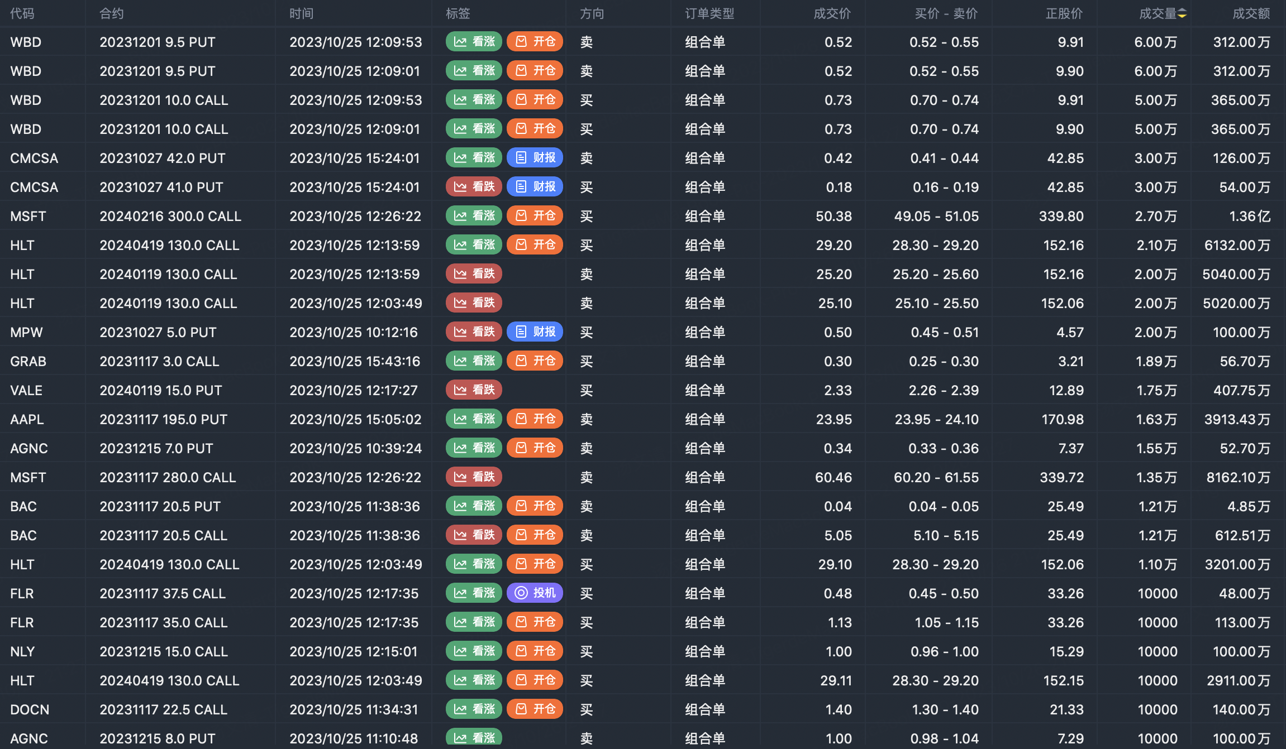The width and height of the screenshot is (1286, 749).
Task: Click the 订单类型 column header
Action: [710, 13]
